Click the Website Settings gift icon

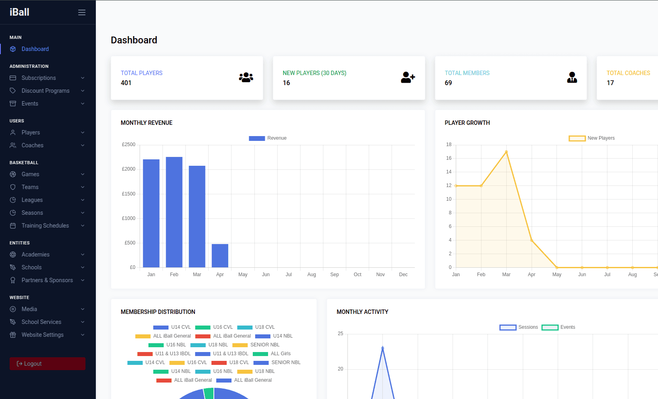[x=13, y=335]
